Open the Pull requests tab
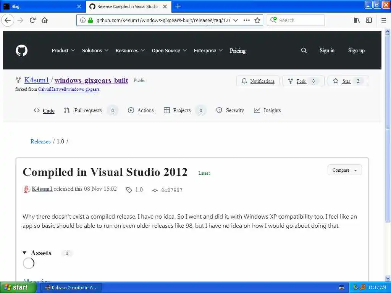This screenshot has height=293, width=391. tap(90, 111)
